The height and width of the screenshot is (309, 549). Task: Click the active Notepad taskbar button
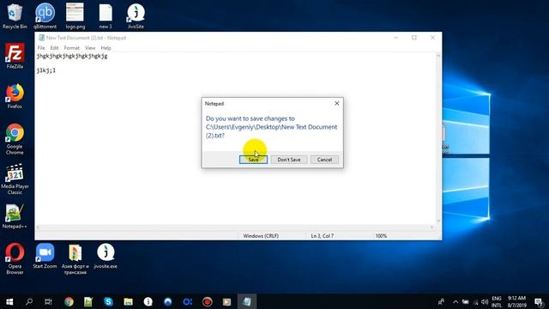pyautogui.click(x=247, y=301)
